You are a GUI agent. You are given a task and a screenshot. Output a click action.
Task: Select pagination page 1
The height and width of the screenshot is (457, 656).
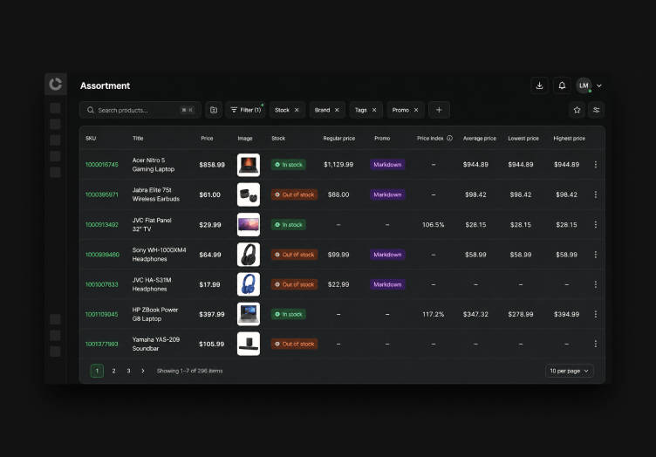point(97,371)
